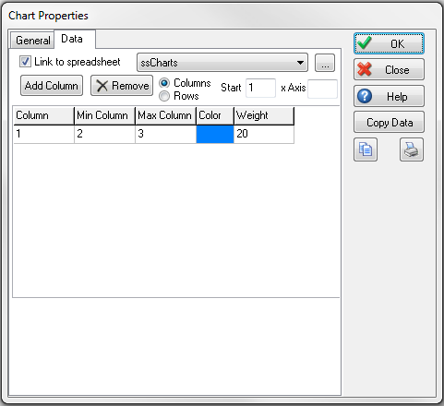Click the ellipsis browse button beside ssCharts

(325, 63)
